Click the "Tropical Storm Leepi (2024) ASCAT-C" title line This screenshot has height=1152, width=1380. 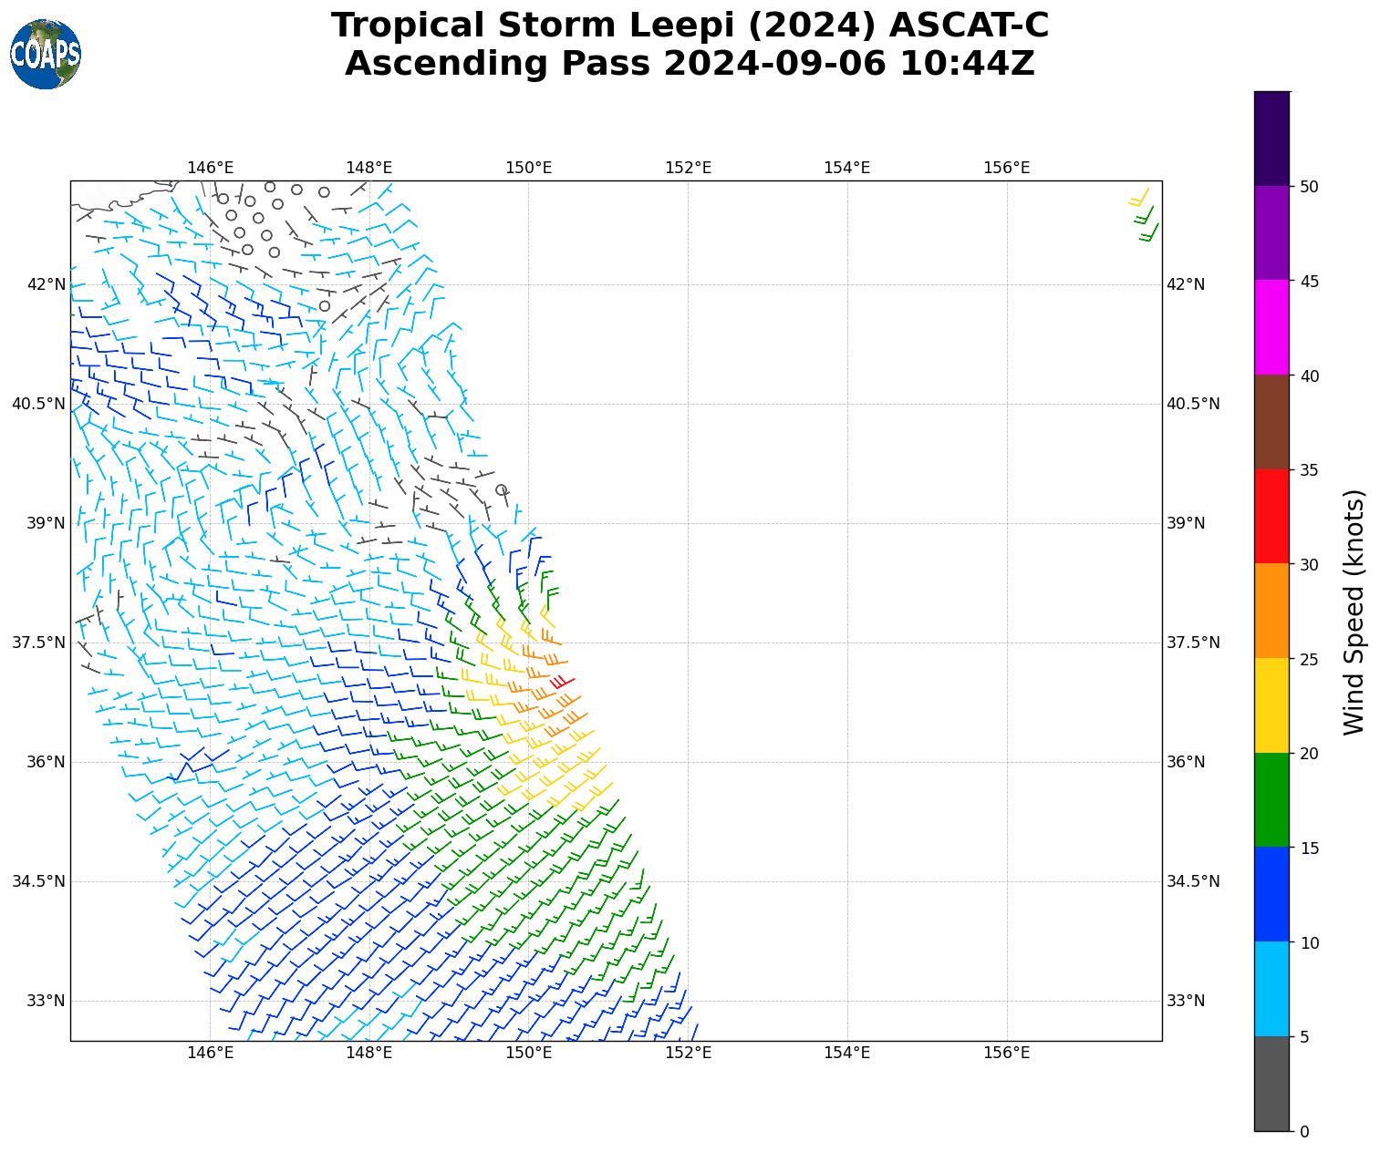pyautogui.click(x=690, y=26)
